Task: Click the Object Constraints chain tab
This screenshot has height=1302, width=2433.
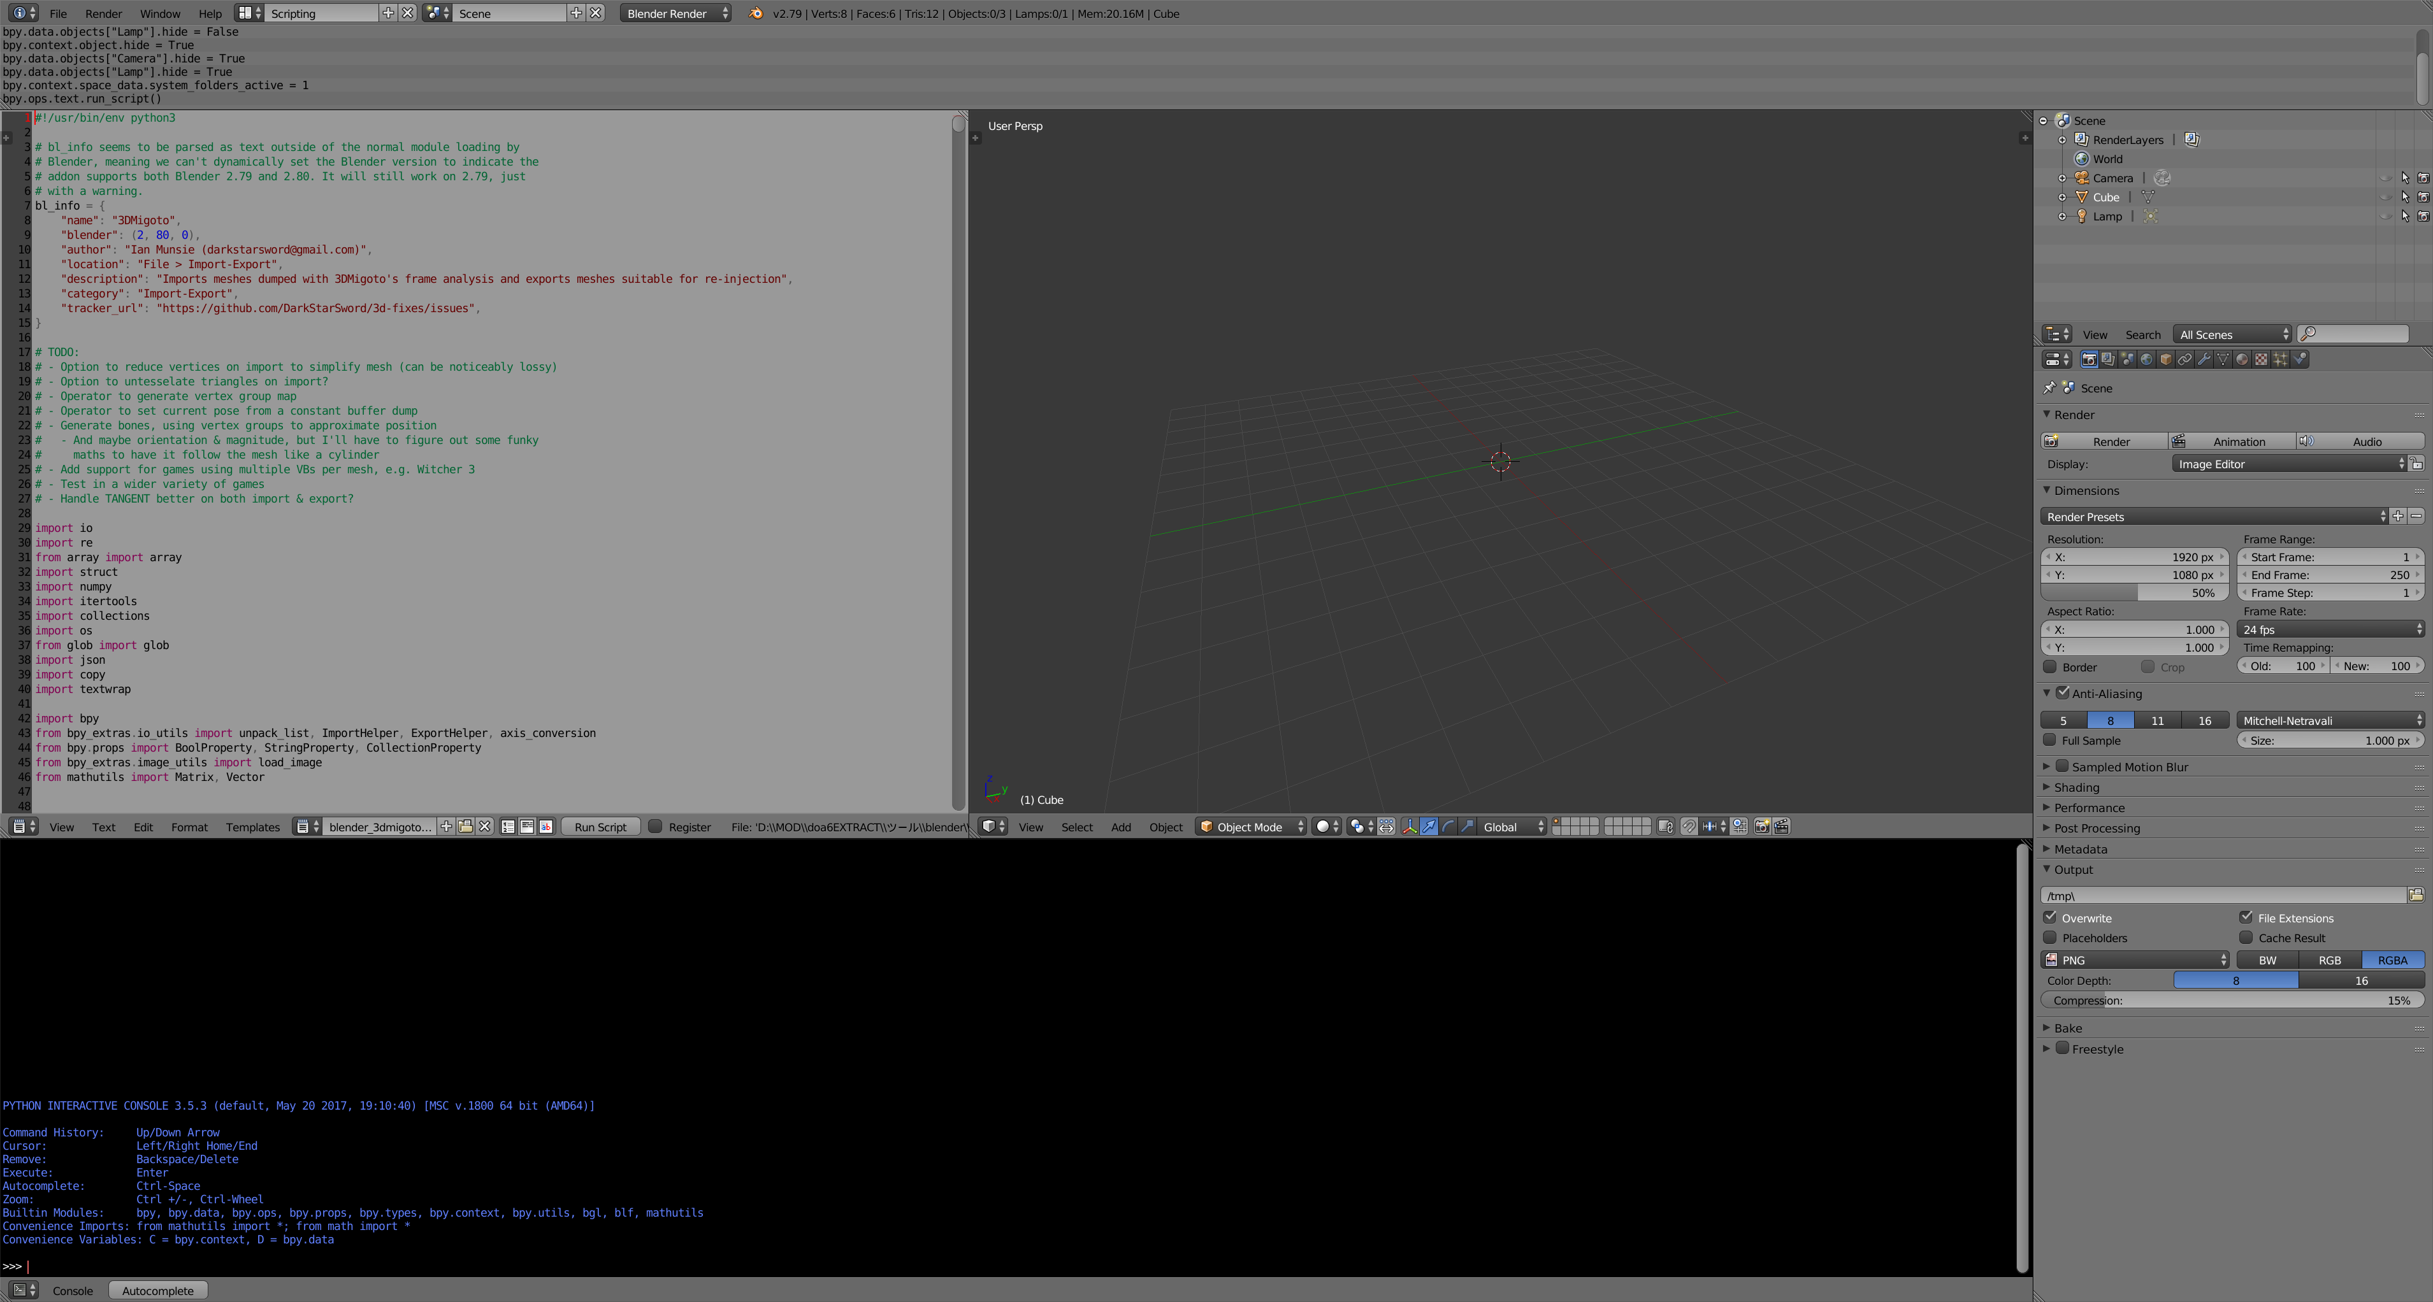Action: click(x=2184, y=359)
